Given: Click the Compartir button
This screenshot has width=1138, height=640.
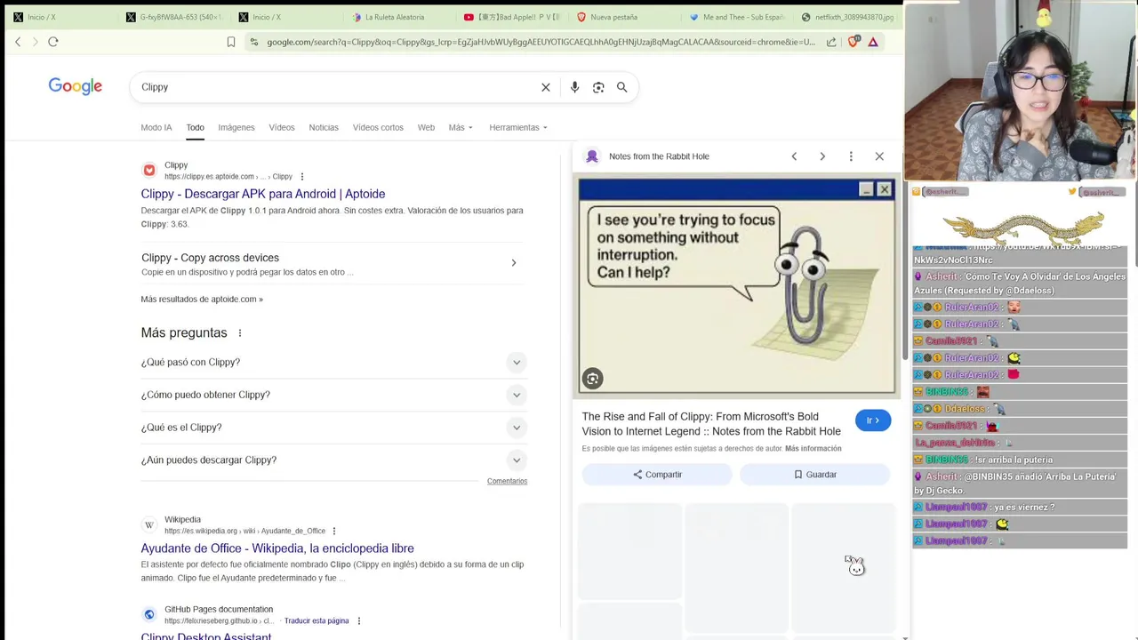Looking at the screenshot, I should click(657, 475).
